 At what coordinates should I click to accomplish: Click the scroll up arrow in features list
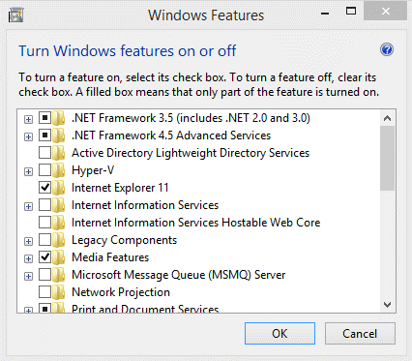point(387,118)
